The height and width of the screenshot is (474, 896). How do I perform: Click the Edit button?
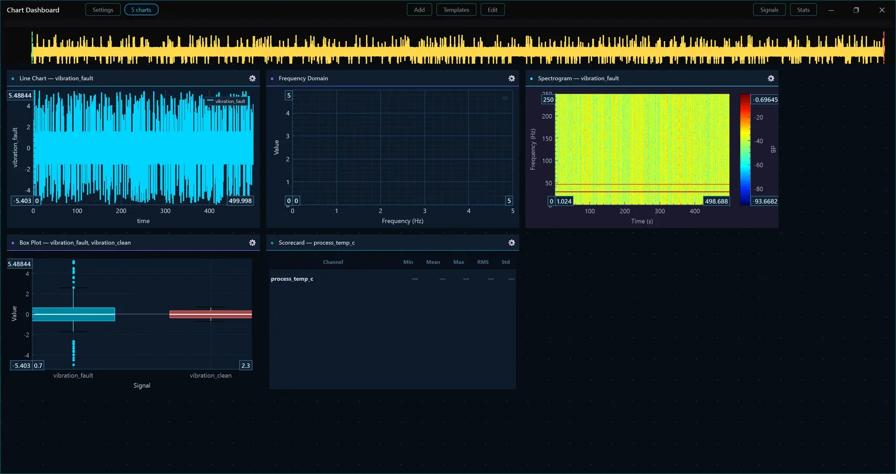click(x=492, y=10)
